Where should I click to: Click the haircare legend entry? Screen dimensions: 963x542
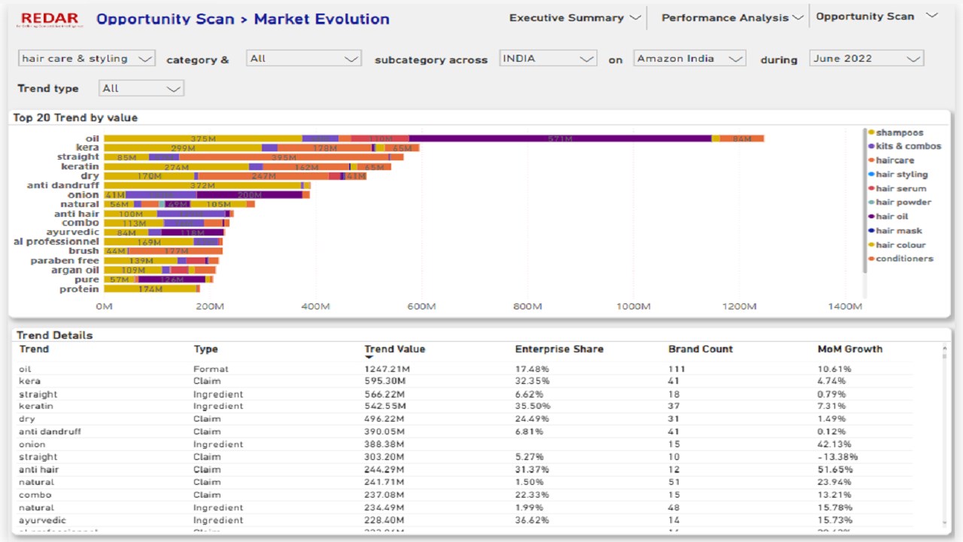[895, 160]
